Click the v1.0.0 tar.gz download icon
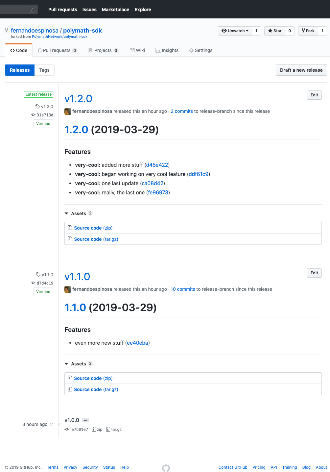The height and width of the screenshot is (472, 330). pyautogui.click(x=108, y=429)
